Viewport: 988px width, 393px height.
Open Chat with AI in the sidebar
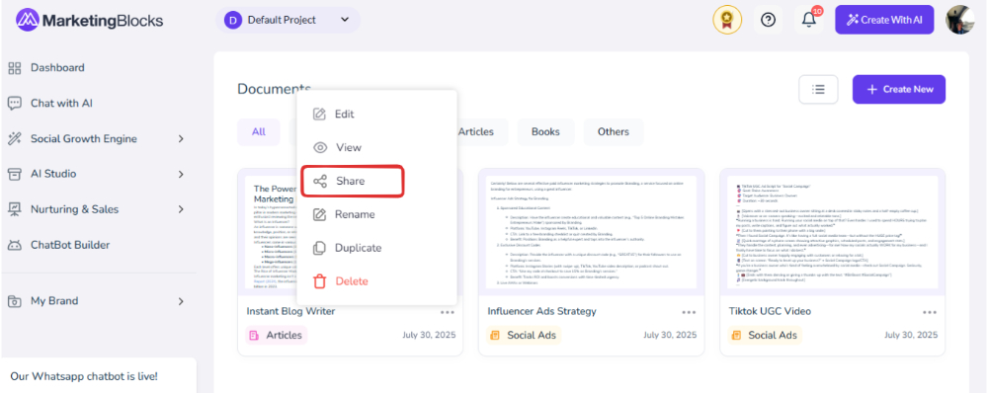pyautogui.click(x=61, y=104)
